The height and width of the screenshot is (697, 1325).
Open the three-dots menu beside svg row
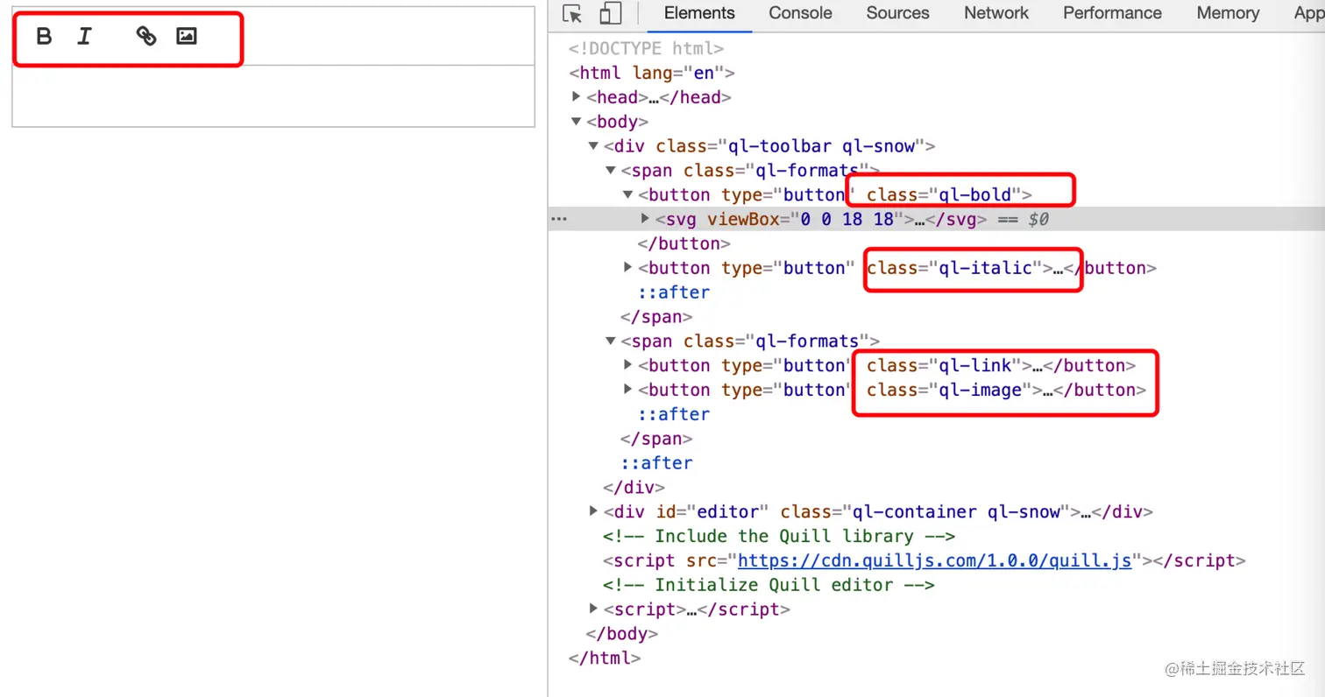(x=558, y=219)
